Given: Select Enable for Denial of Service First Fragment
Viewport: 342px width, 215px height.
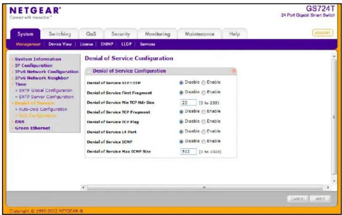Looking at the screenshot, I should pos(204,93).
